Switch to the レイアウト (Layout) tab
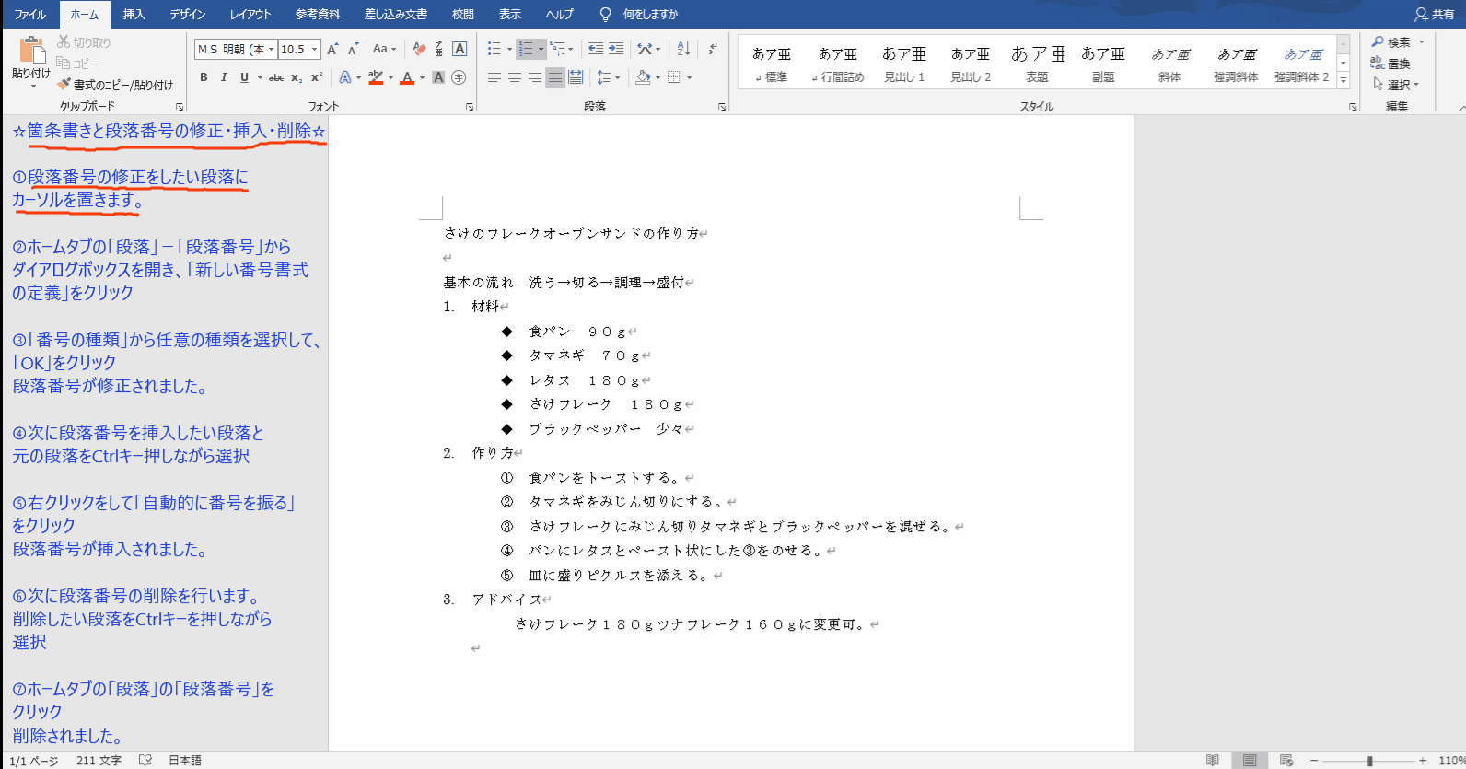This screenshot has height=769, width=1466. click(x=250, y=14)
